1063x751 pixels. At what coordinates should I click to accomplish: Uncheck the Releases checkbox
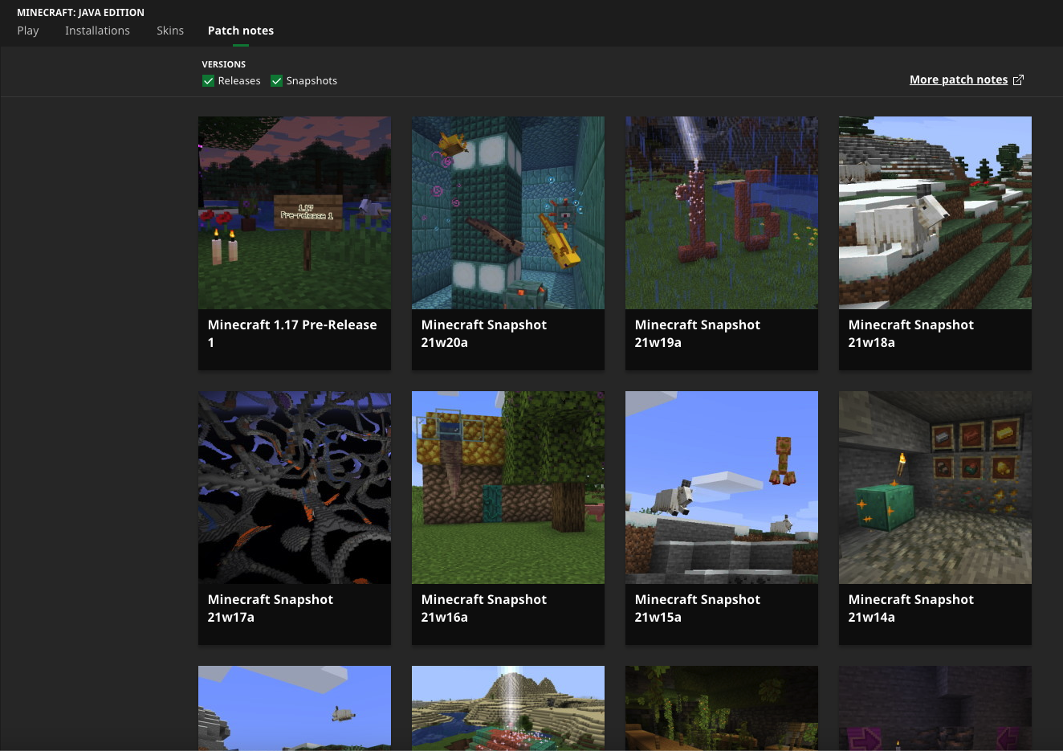209,81
